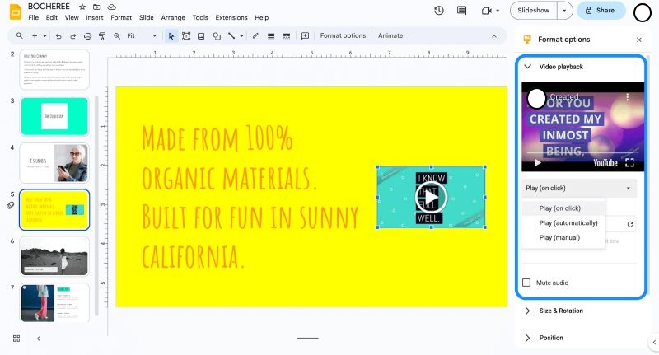The height and width of the screenshot is (355, 659).
Task: Expand the Position section
Action: 528,338
